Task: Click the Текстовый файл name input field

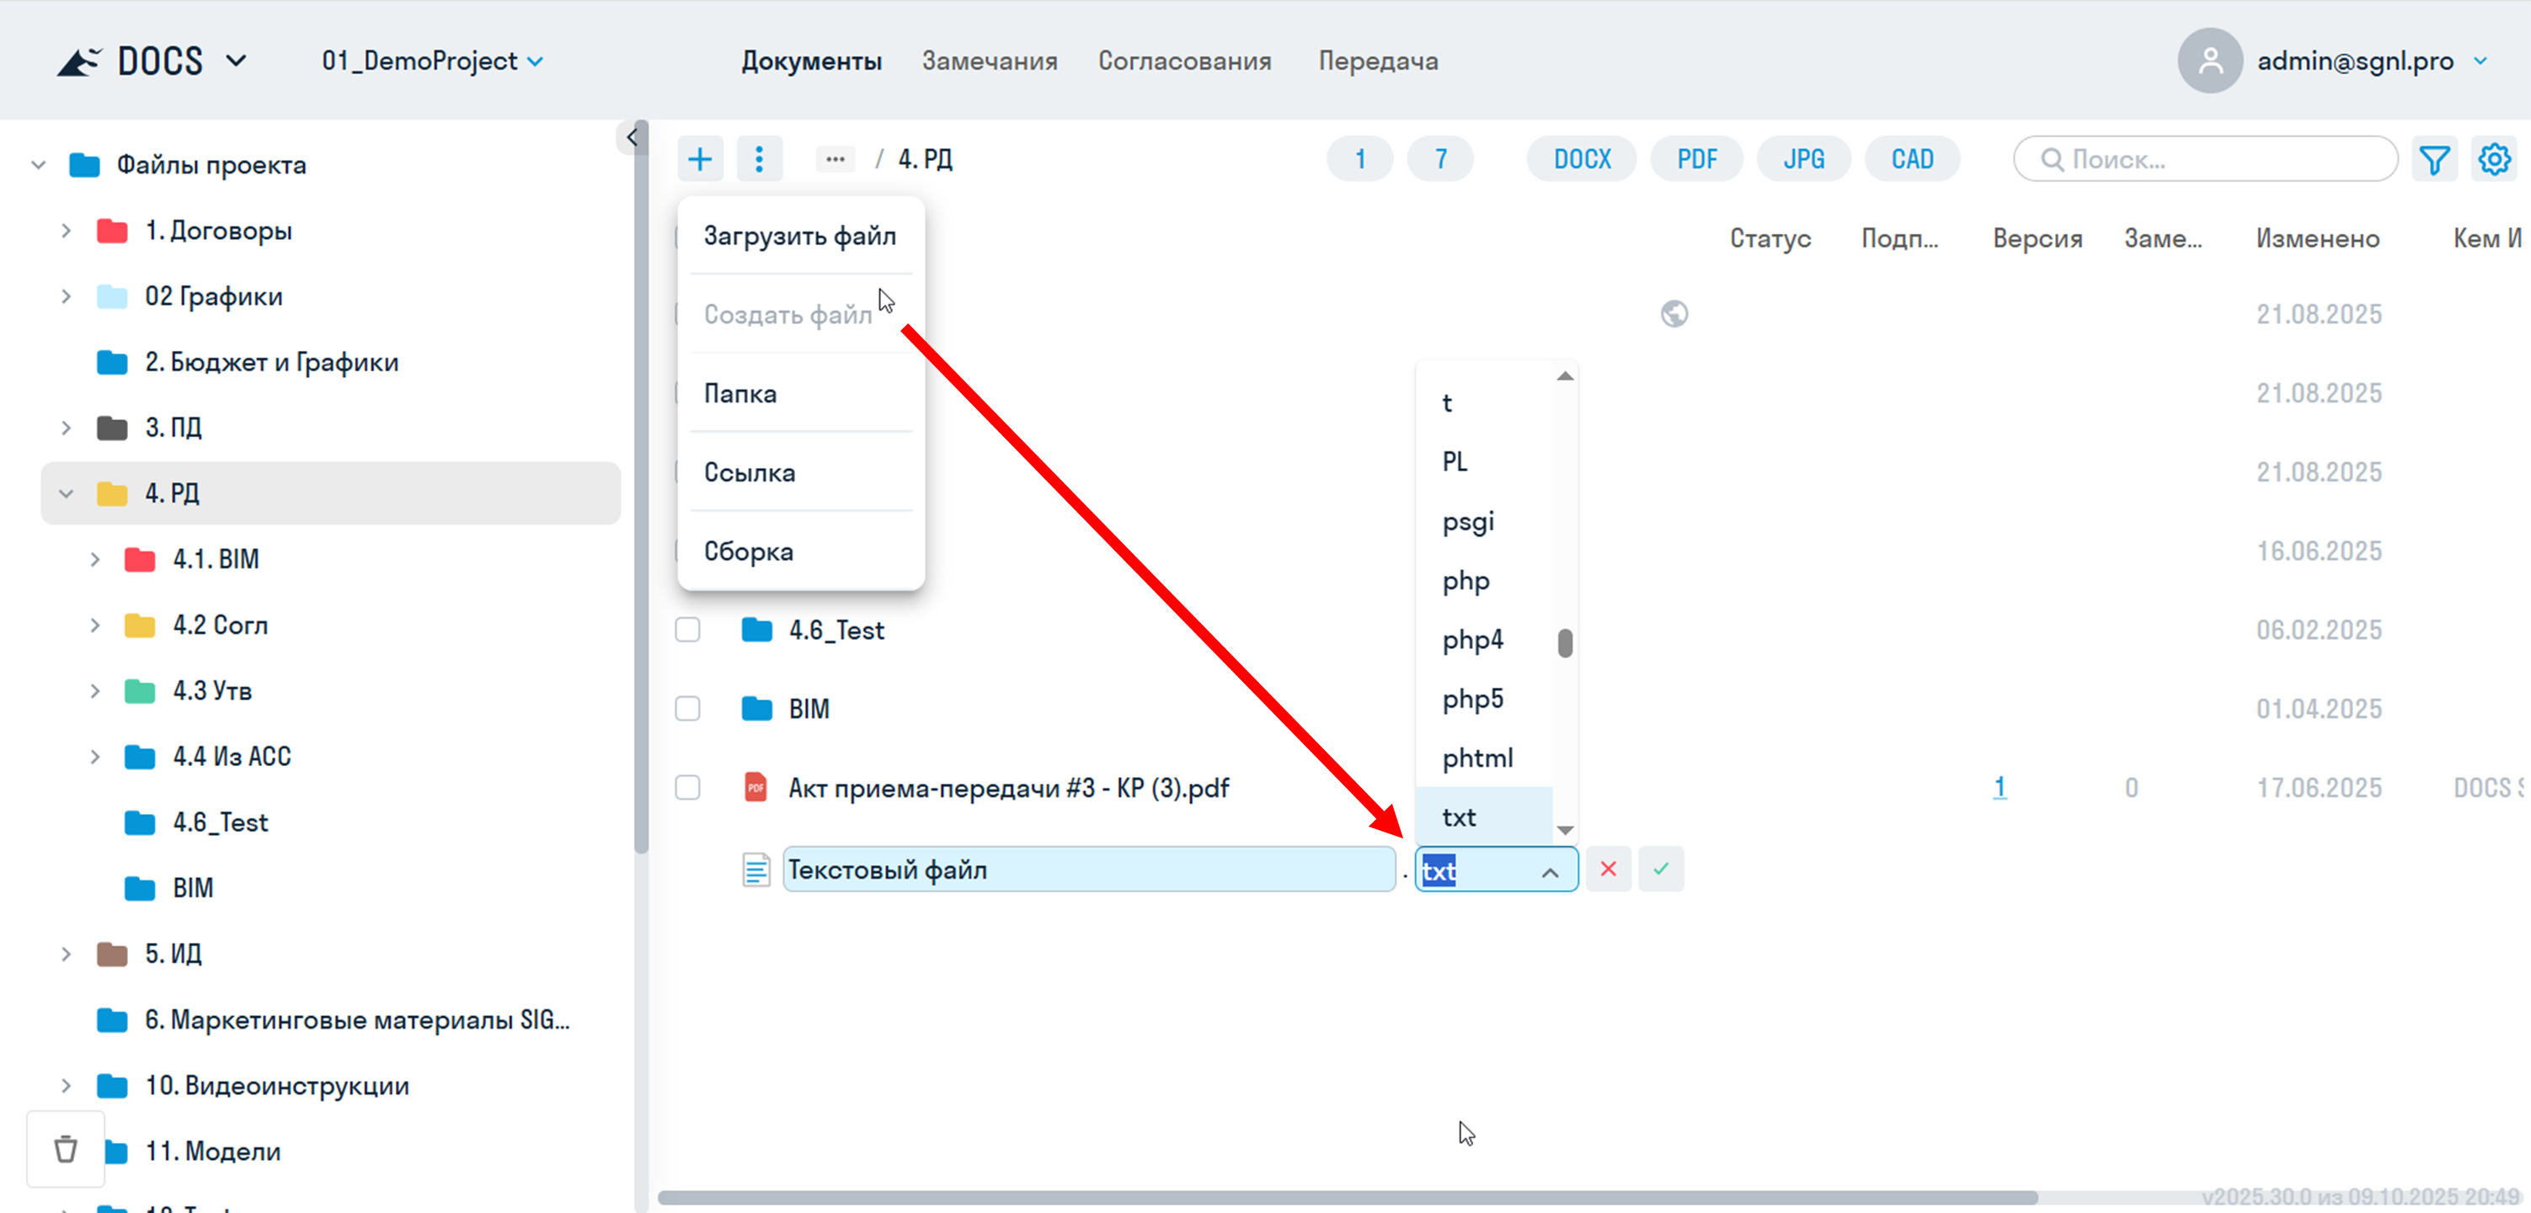Action: point(1087,870)
